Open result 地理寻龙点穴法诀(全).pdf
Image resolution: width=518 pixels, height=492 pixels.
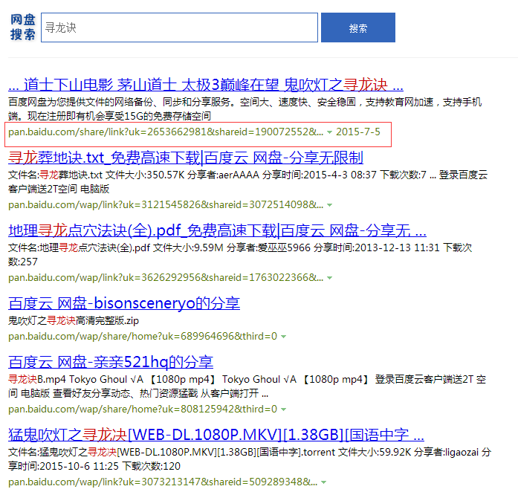217,230
